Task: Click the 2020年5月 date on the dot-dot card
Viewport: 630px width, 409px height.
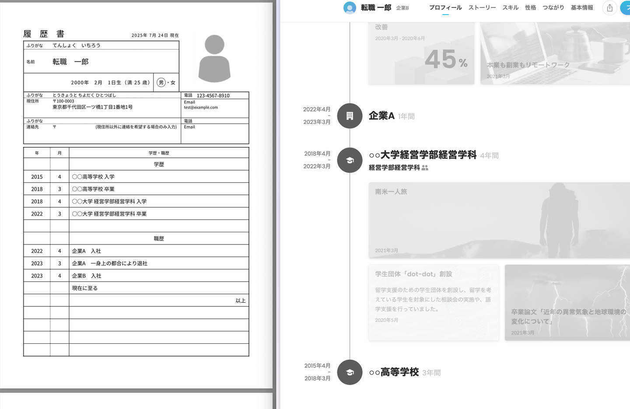Action: tap(386, 320)
